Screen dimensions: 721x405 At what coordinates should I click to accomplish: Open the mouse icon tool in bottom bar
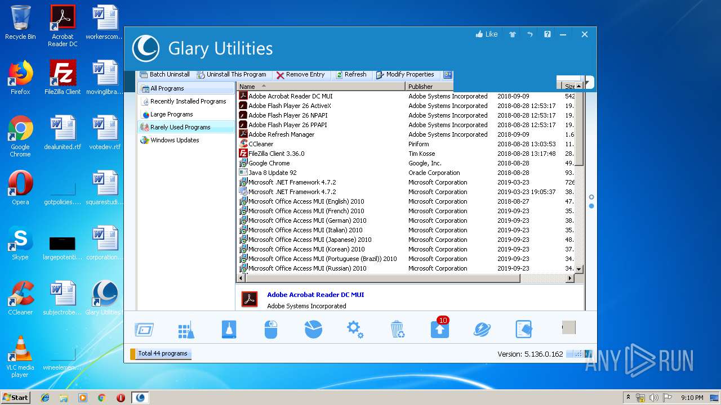(x=271, y=330)
